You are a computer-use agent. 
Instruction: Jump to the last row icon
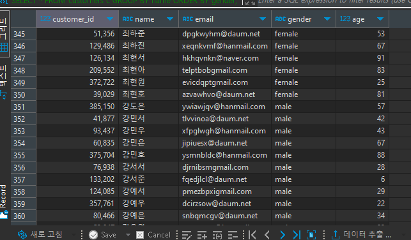297,235
